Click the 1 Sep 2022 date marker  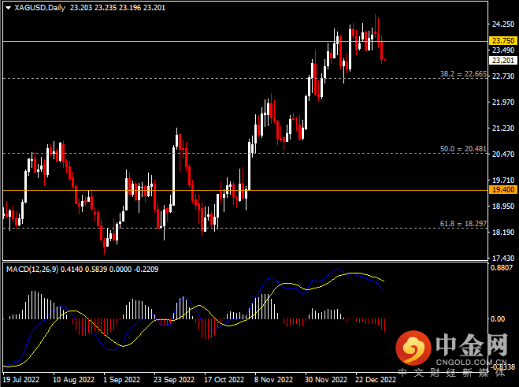point(120,378)
